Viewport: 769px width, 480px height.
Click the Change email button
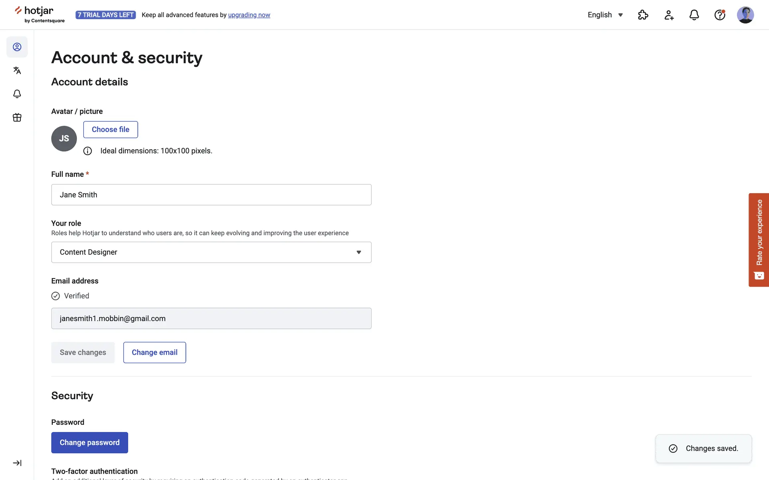click(x=154, y=352)
